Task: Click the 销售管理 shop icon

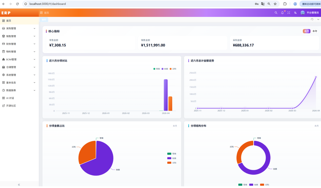Action: pos(4,36)
